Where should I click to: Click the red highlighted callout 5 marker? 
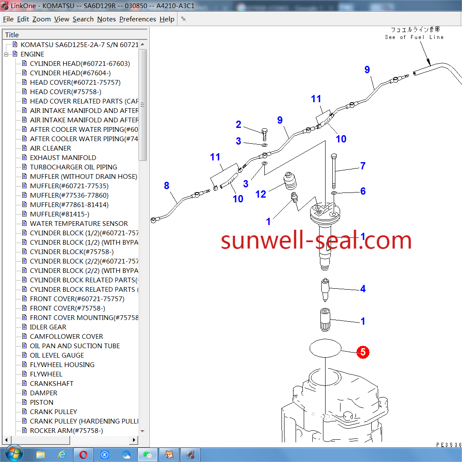[x=363, y=352]
